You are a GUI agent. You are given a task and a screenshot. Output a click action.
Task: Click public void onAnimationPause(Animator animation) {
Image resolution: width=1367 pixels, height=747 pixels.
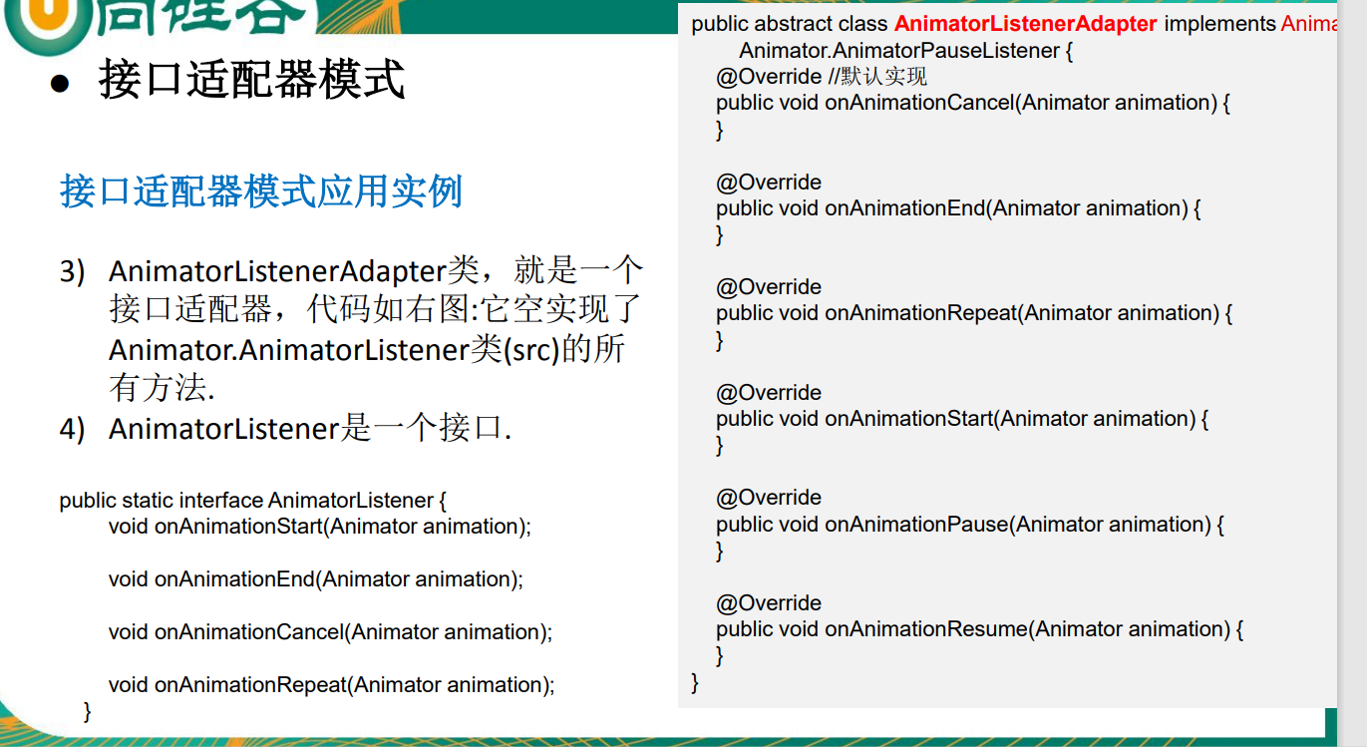pos(970,525)
